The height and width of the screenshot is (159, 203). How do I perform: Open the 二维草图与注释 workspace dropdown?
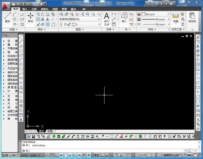pyautogui.click(x=169, y=155)
